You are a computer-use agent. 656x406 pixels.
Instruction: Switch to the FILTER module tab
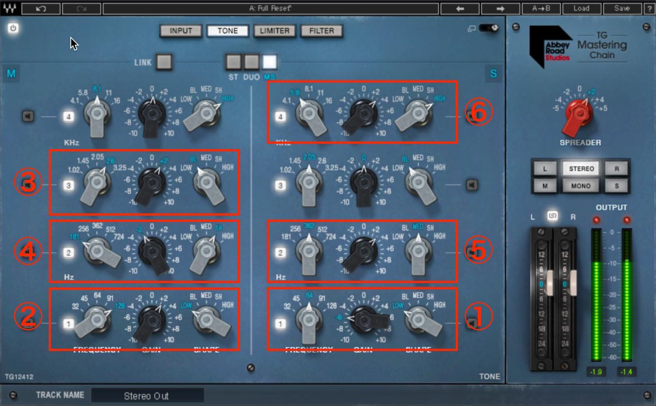(x=322, y=31)
